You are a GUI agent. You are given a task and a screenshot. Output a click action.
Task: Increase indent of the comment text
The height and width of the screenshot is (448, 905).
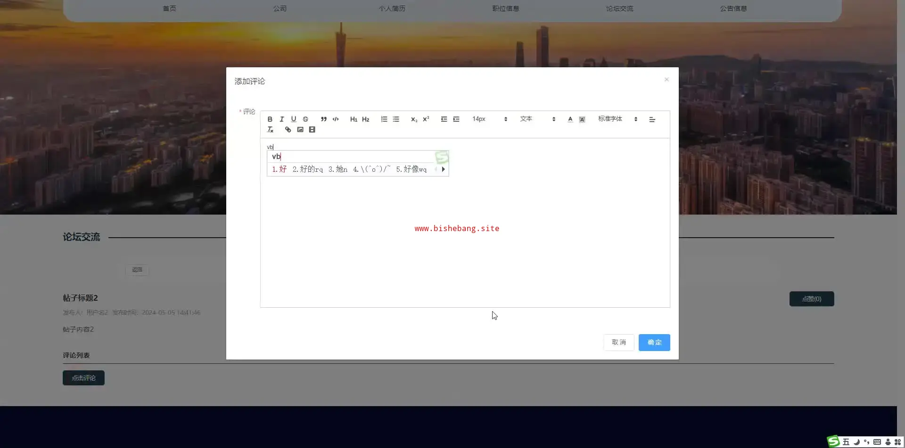click(456, 119)
